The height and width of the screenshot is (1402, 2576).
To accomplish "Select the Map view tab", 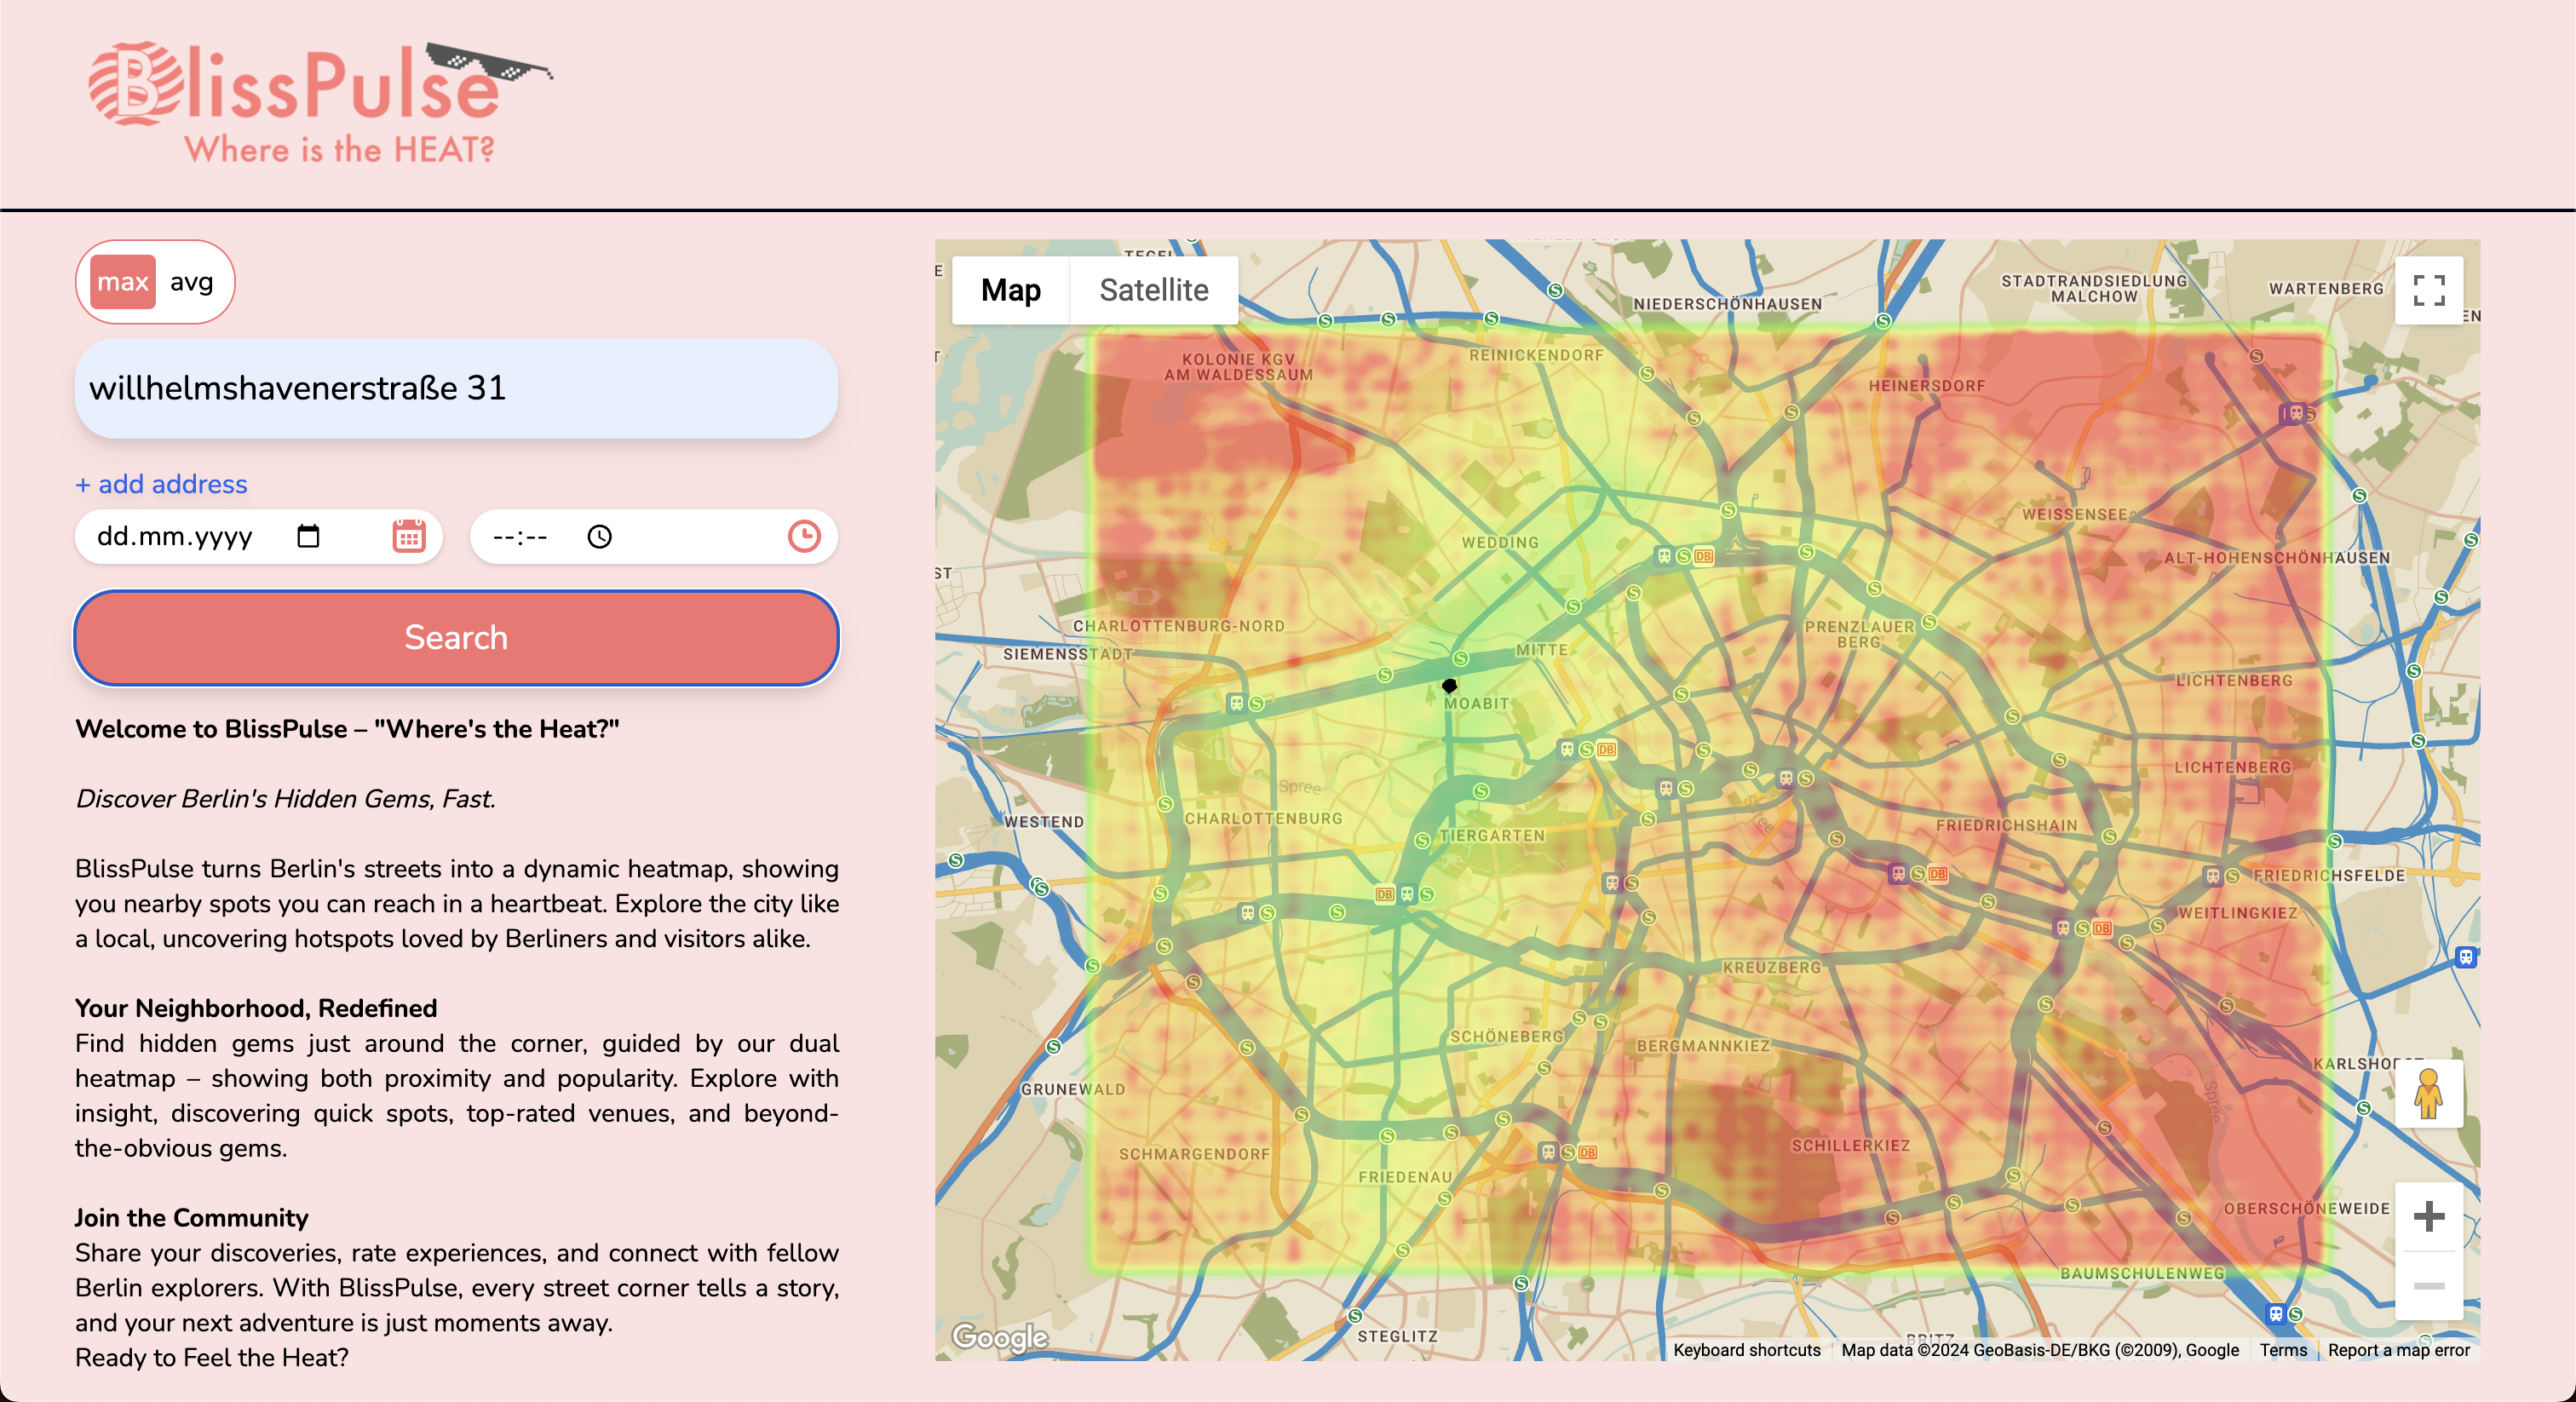I will point(1010,290).
